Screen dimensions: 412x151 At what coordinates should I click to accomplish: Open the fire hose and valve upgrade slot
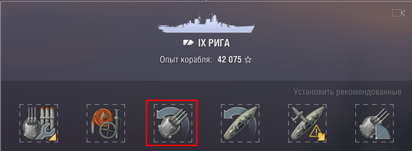point(106,123)
